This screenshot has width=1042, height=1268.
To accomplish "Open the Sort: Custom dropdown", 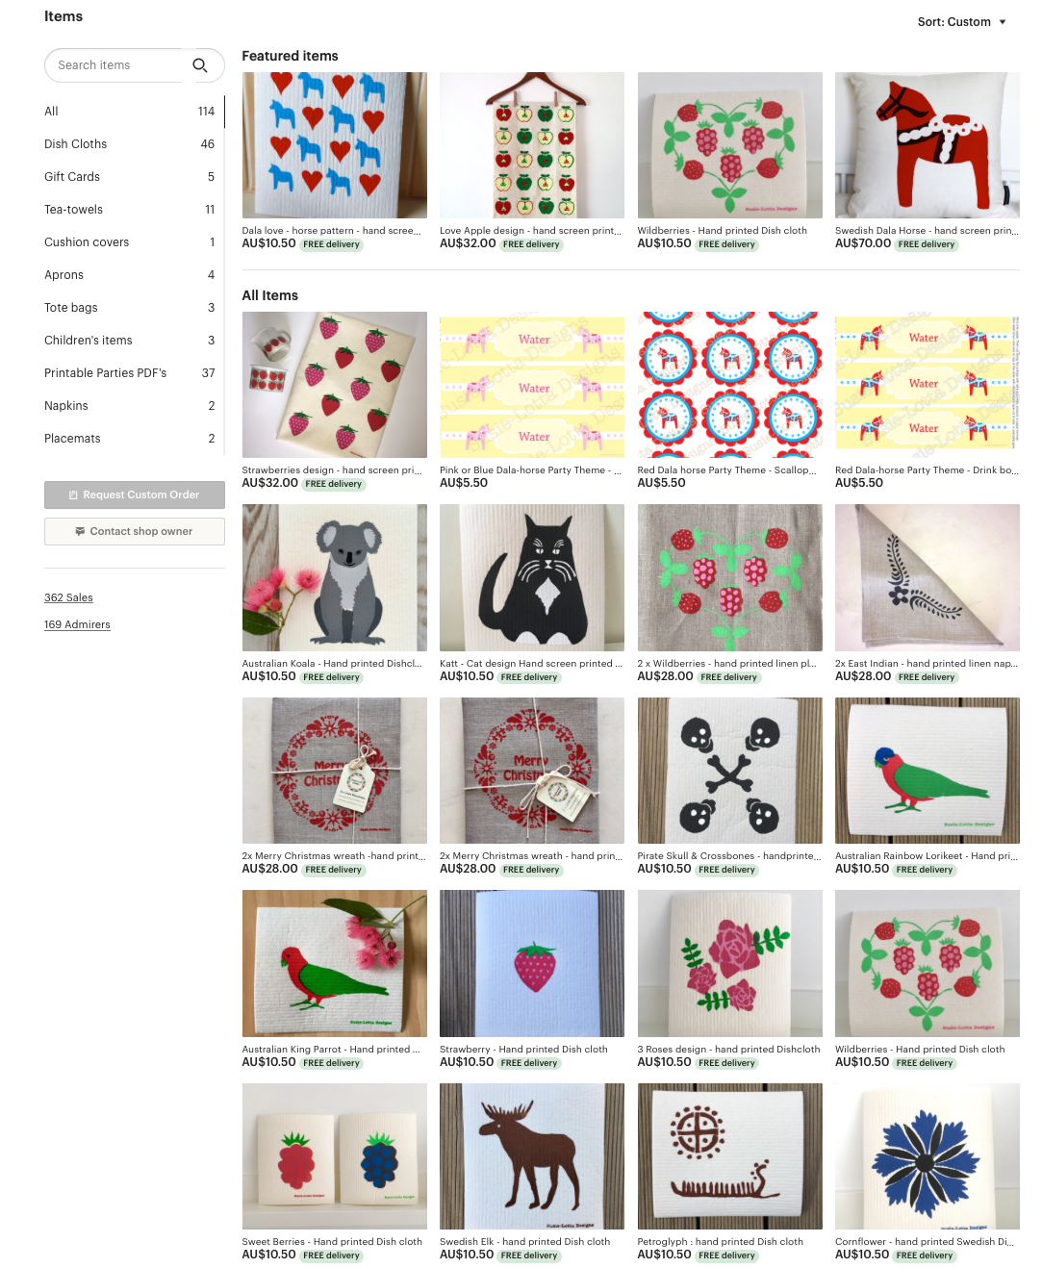I will 961,22.
